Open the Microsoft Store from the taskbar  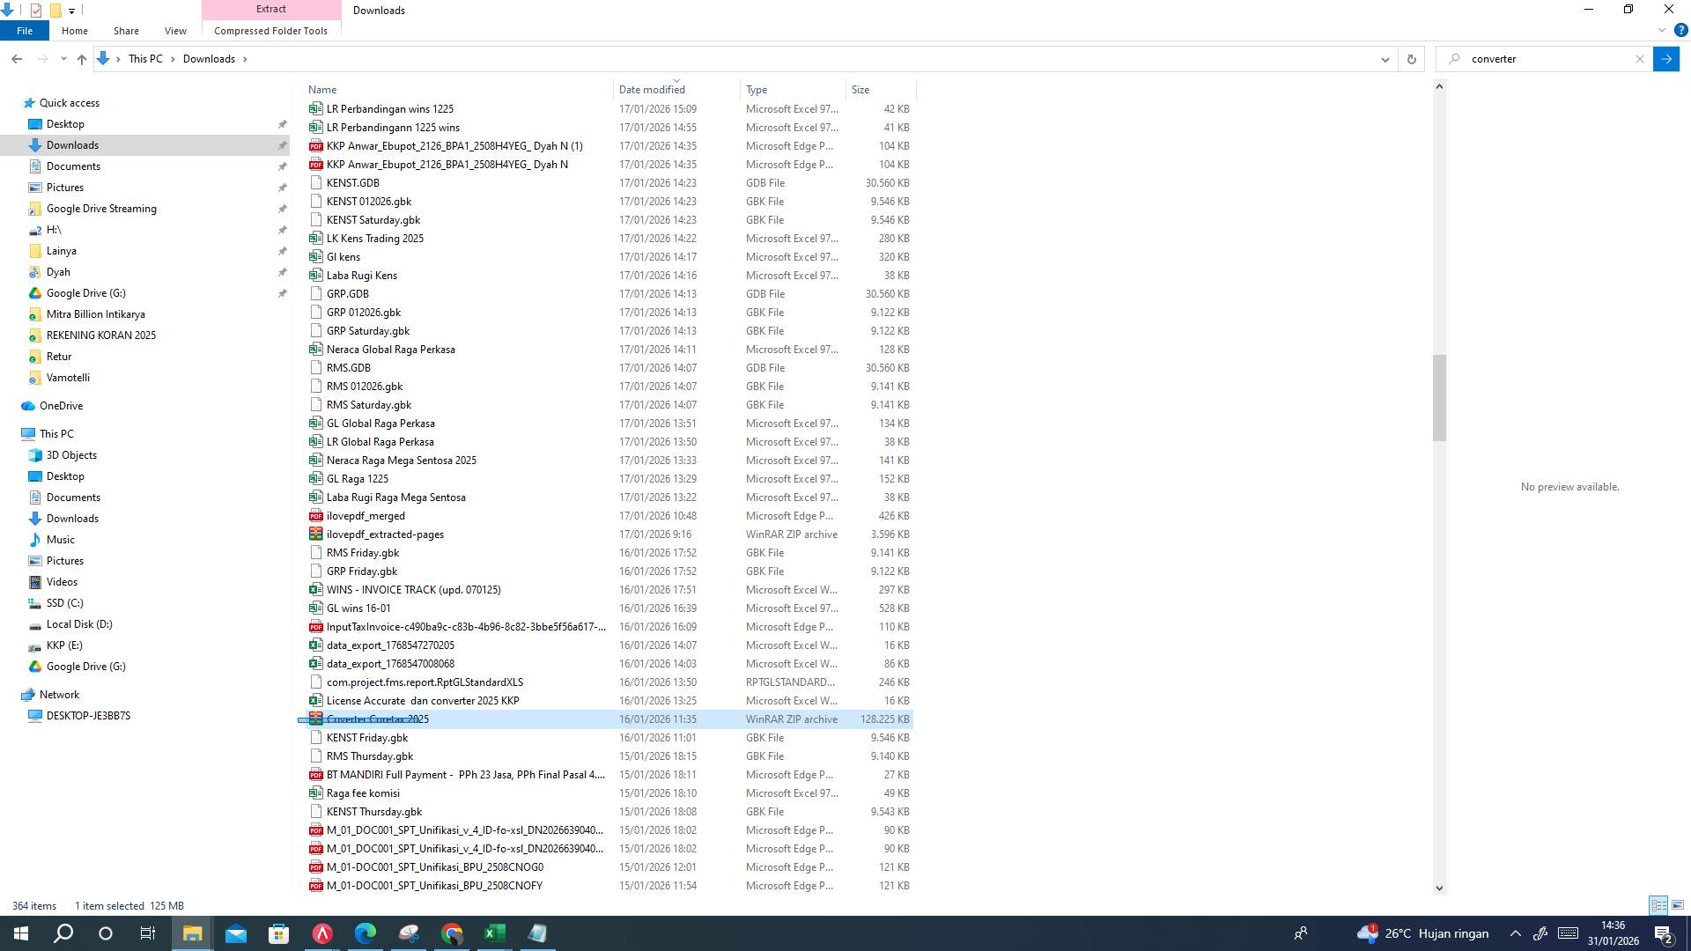click(279, 933)
